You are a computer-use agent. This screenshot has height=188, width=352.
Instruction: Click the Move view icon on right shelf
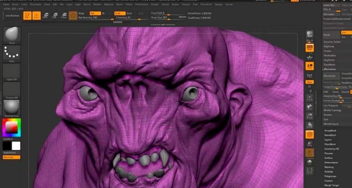coord(310,107)
